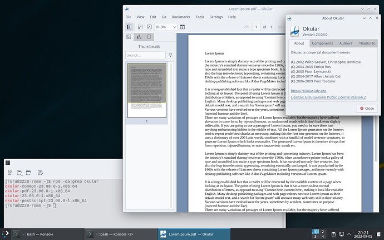Open the Edit menu in Okular
This screenshot has height=240, width=384.
(x=153, y=17)
